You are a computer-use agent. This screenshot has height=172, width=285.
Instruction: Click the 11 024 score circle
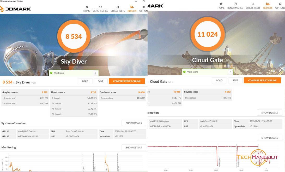pos(208,34)
